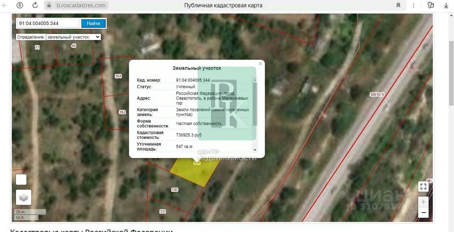
Task: Open the site security lock icon
Action: tap(49, 5)
